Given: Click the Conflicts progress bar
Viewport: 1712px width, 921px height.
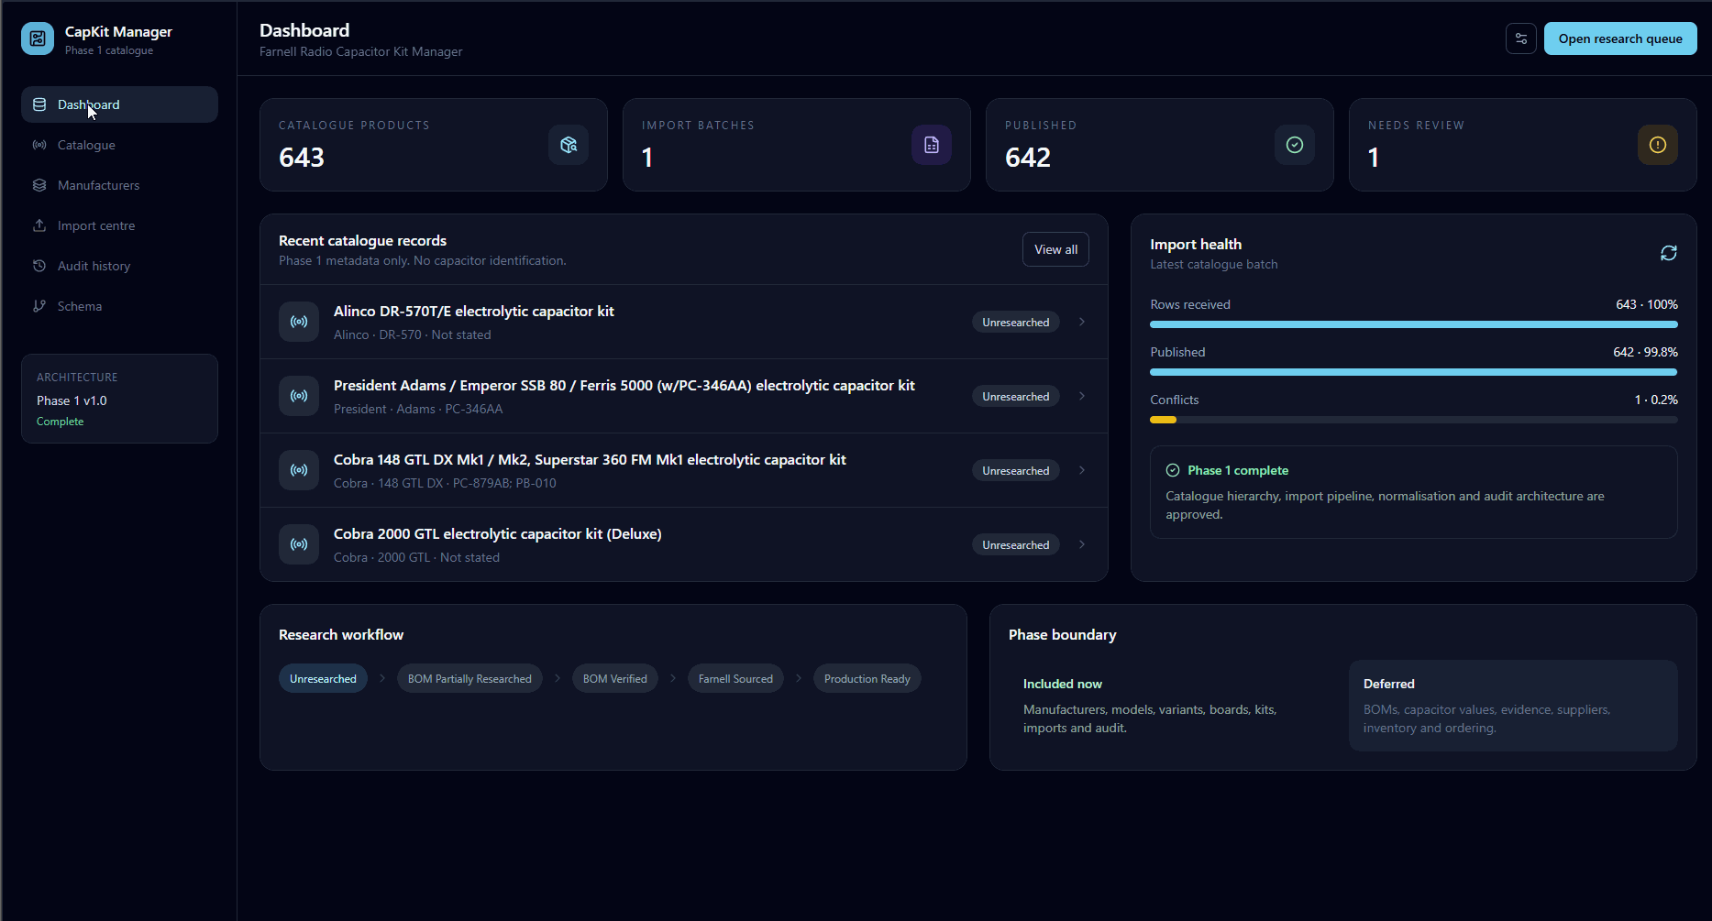Looking at the screenshot, I should coord(1414,420).
